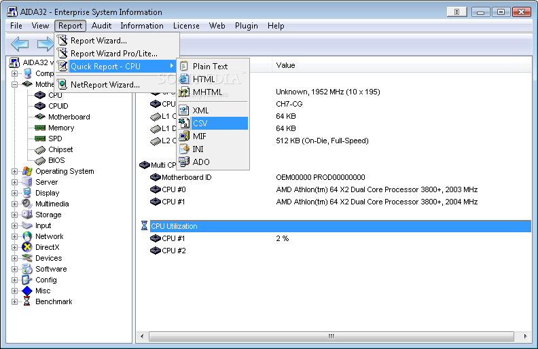Expand the Network tree node
538x349 pixels.
14,236
